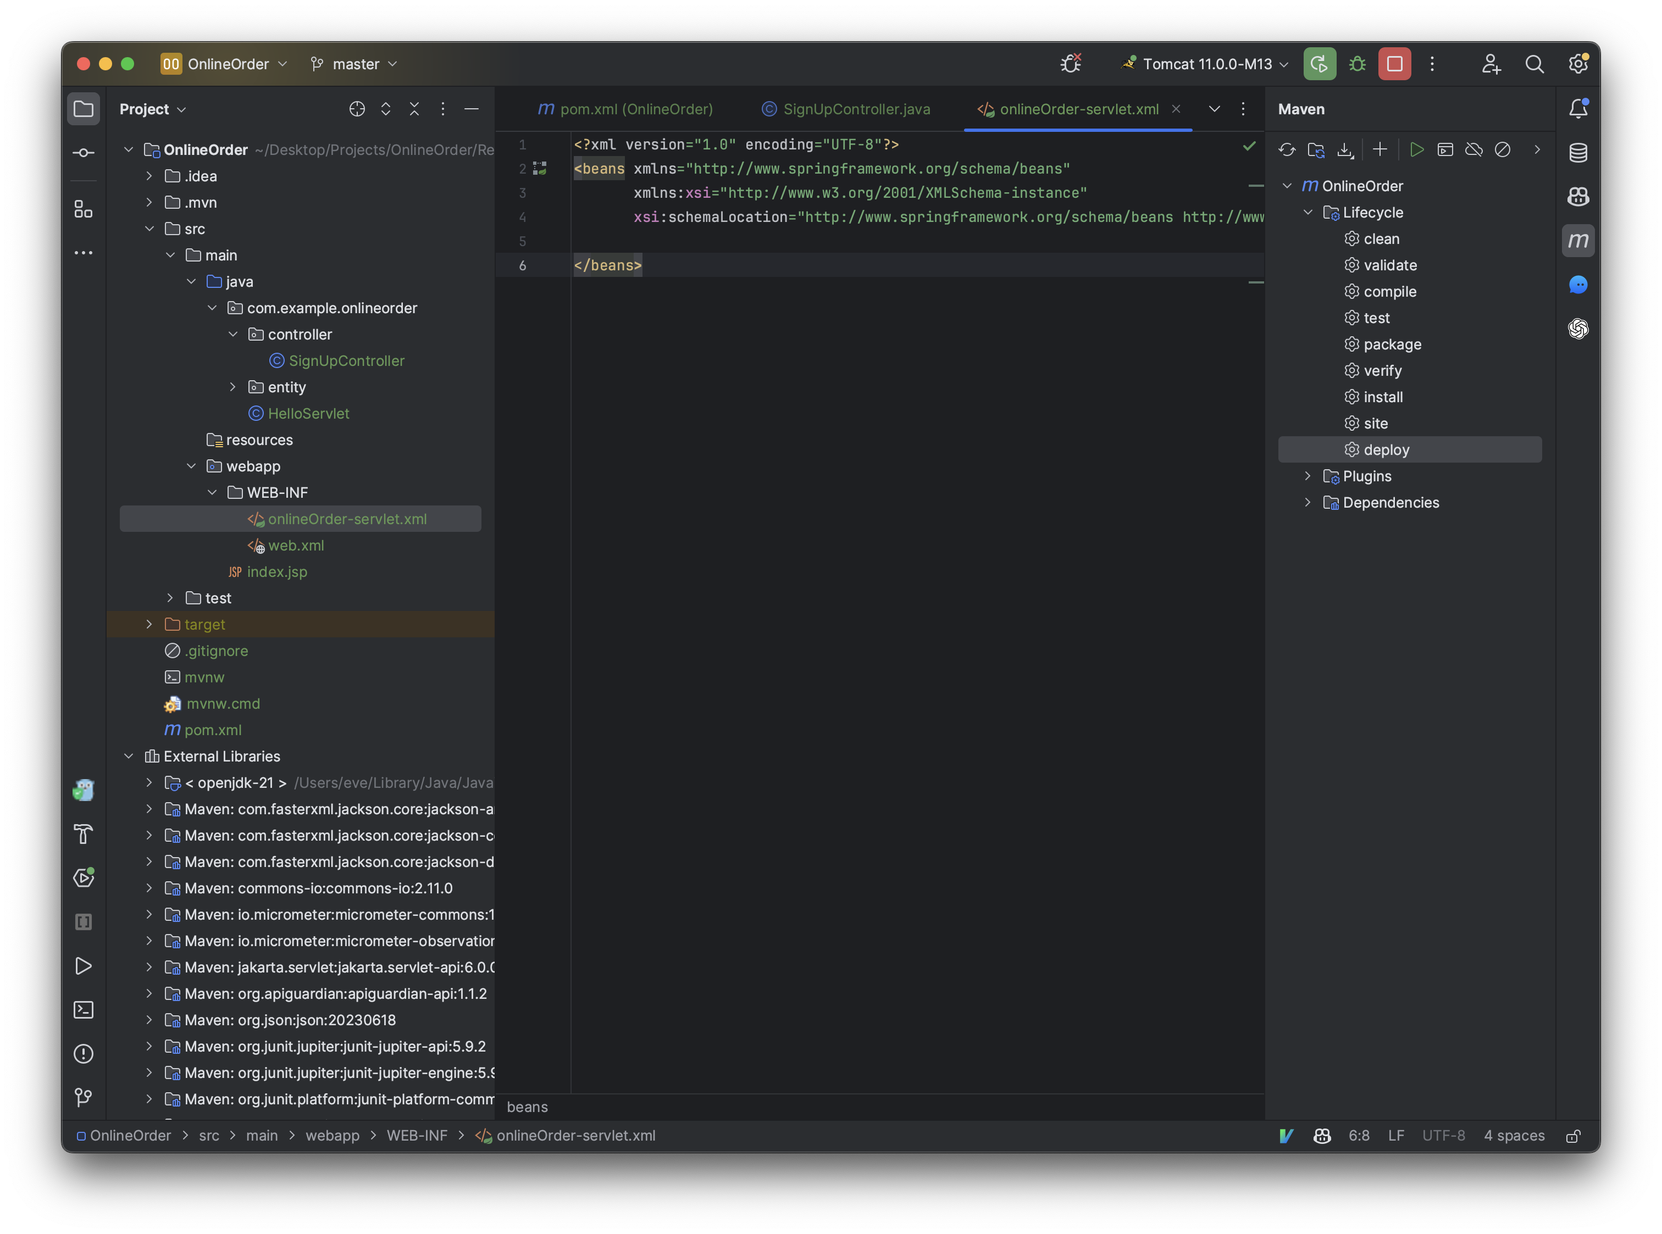Open Search Everywhere
This screenshot has width=1662, height=1234.
coord(1534,64)
